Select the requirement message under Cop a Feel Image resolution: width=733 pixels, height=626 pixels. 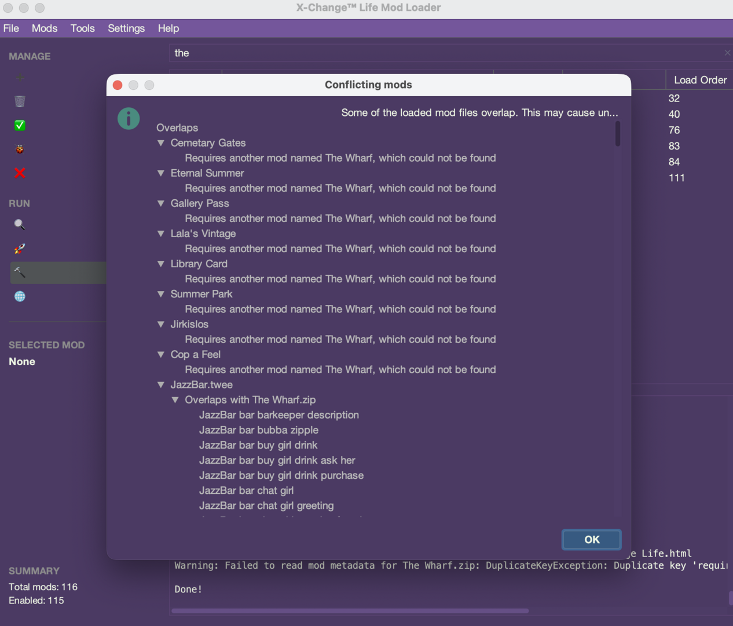click(340, 369)
